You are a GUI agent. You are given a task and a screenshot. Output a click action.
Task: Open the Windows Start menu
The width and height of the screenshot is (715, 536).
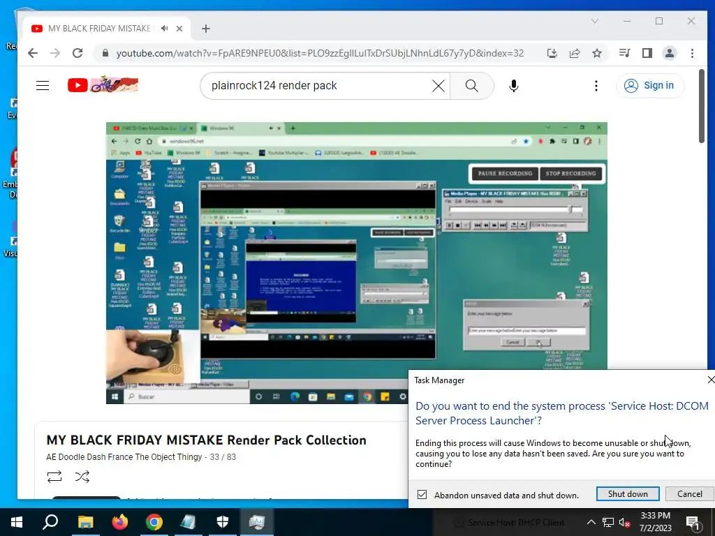tap(17, 522)
